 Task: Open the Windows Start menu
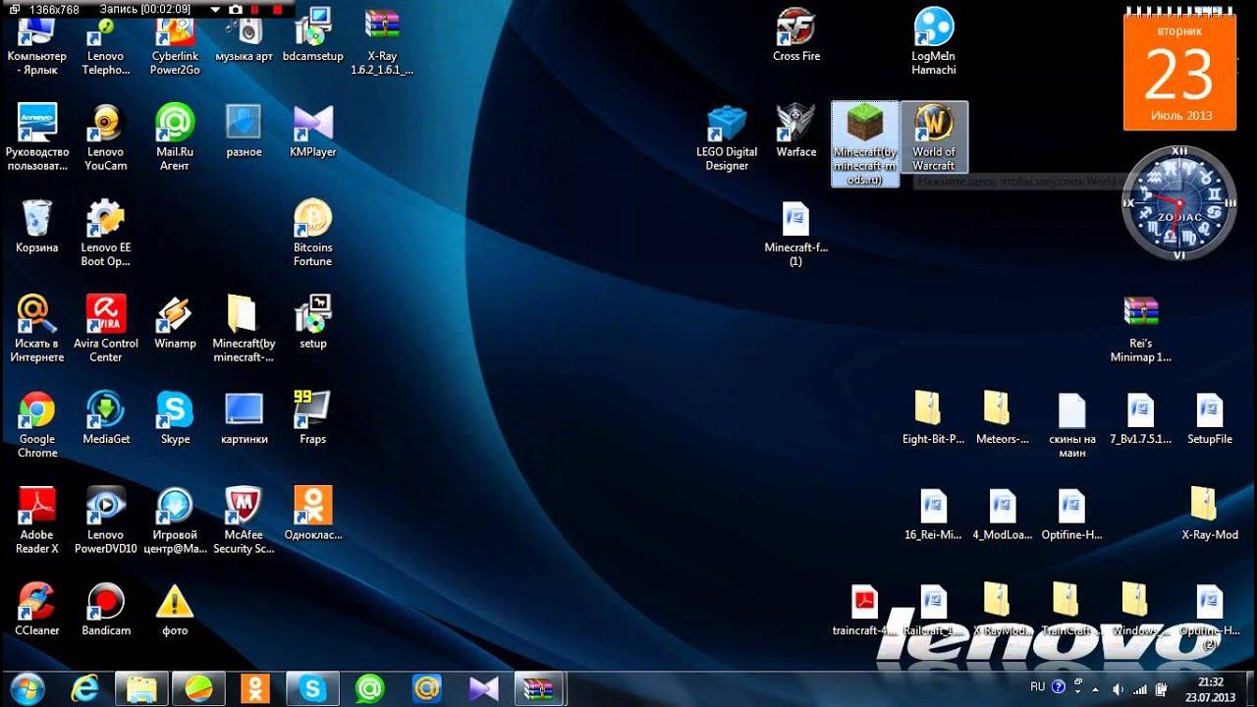coord(27,687)
